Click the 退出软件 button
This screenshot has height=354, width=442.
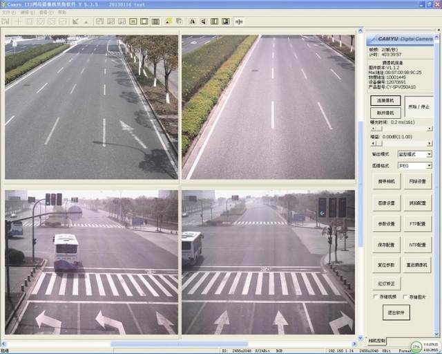click(x=396, y=312)
